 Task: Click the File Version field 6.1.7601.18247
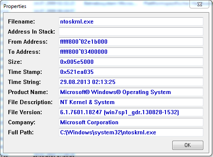pyautogui.click(x=131, y=112)
